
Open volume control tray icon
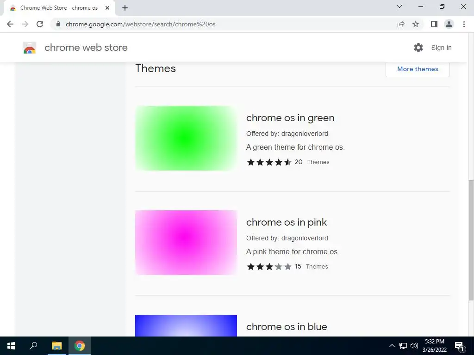click(x=414, y=346)
